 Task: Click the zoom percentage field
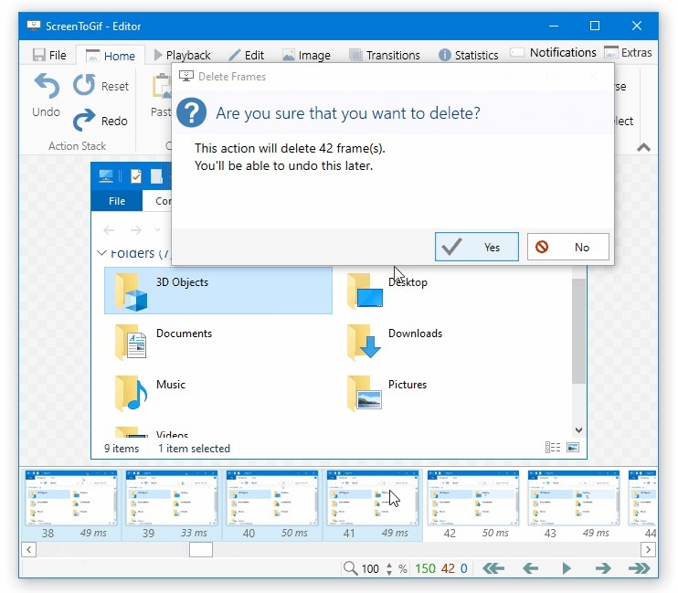(370, 568)
